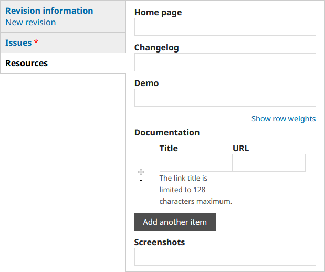This screenshot has width=325, height=272.
Task: Click the 'Screenshots' field label
Action: pyautogui.click(x=160, y=242)
